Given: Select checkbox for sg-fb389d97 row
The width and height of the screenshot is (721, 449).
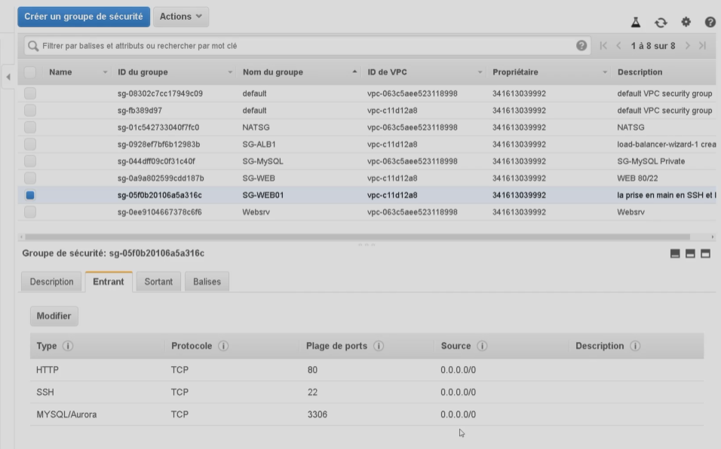Looking at the screenshot, I should (x=30, y=110).
